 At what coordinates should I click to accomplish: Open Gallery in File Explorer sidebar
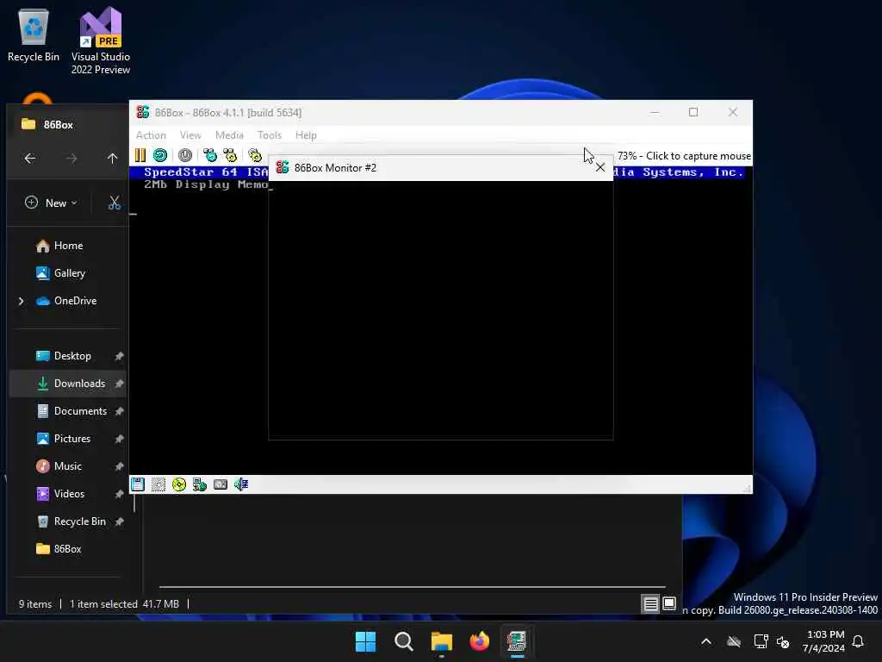click(x=67, y=273)
